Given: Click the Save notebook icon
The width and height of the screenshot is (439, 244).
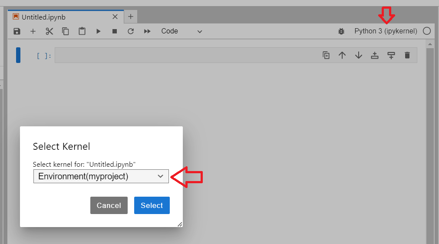Looking at the screenshot, I should (x=17, y=31).
